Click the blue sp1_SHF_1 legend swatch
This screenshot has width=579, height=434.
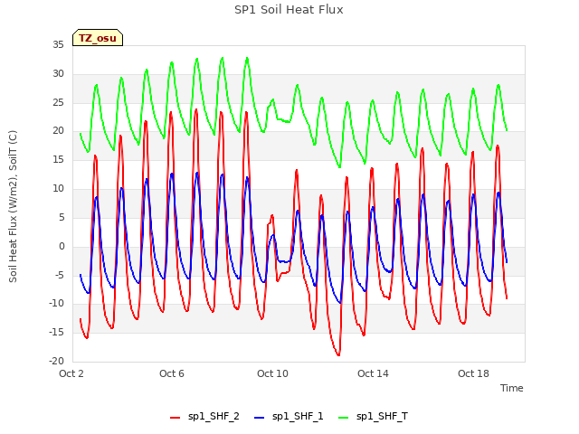(x=260, y=418)
